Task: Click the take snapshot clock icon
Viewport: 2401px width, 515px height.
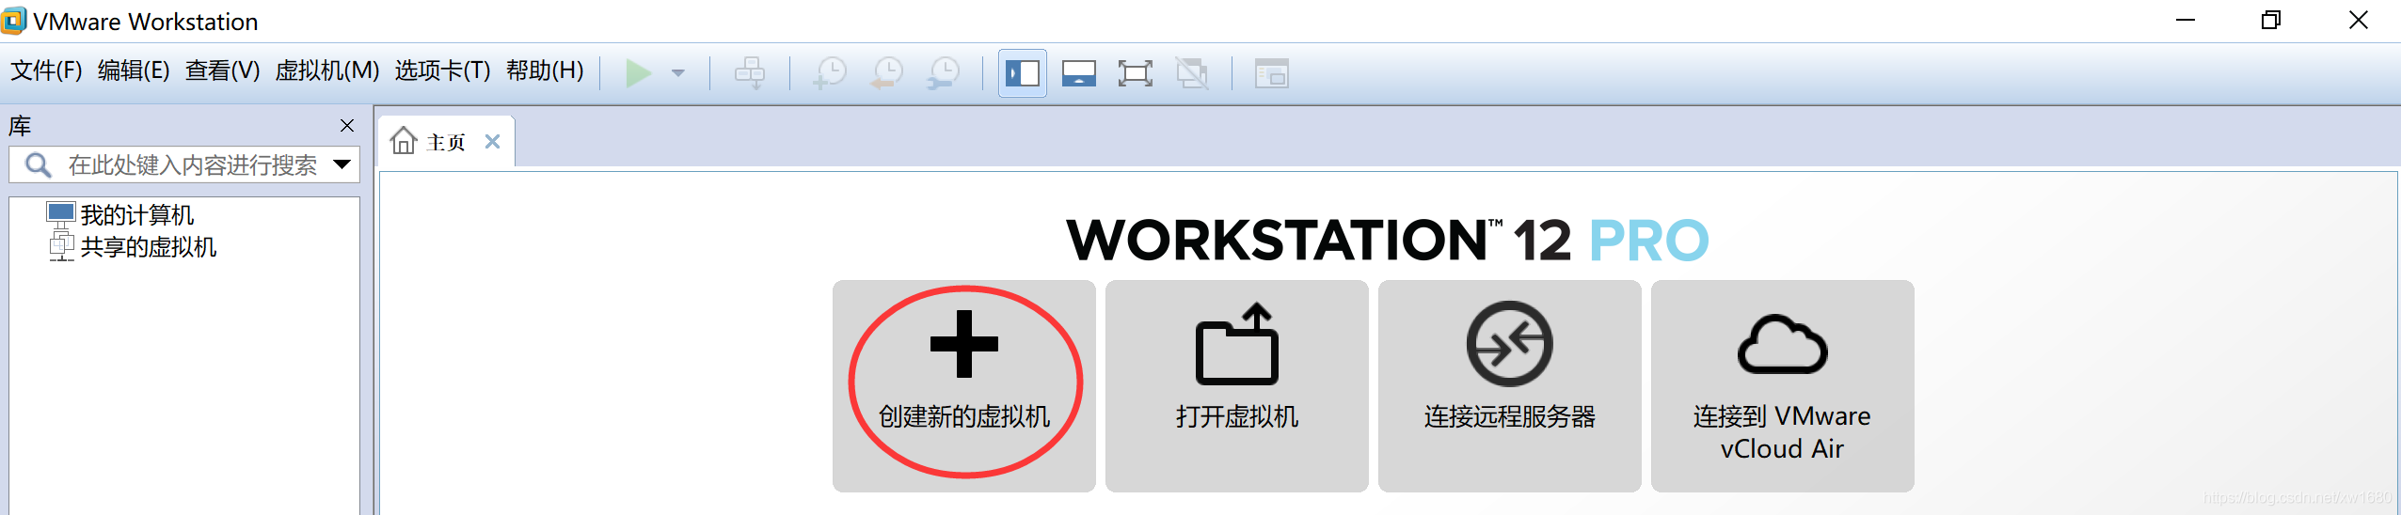Action: (830, 72)
